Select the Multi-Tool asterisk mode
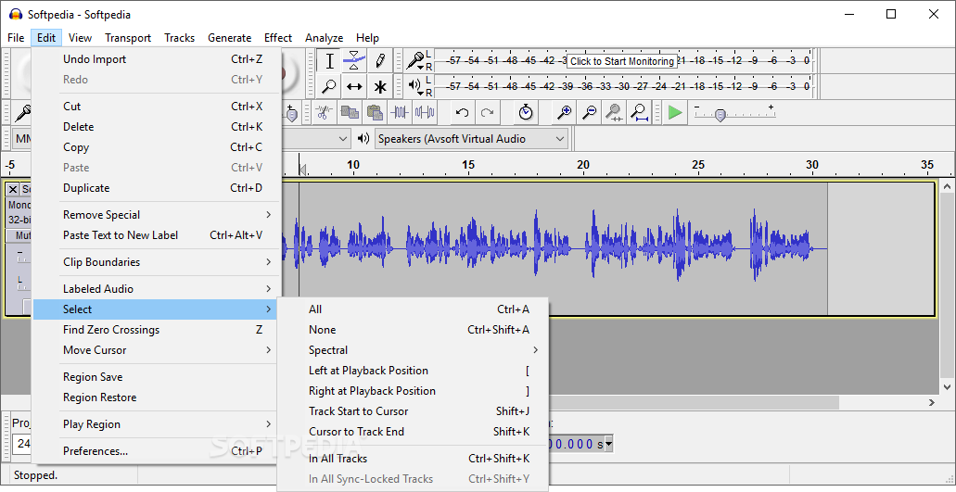This screenshot has width=956, height=492. [x=380, y=86]
